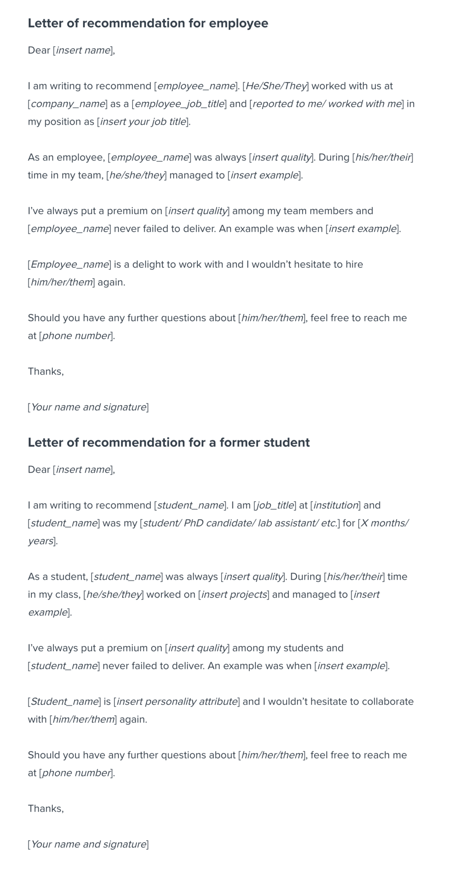Click the [Student_name] placeholder starting a sentence

point(65,701)
